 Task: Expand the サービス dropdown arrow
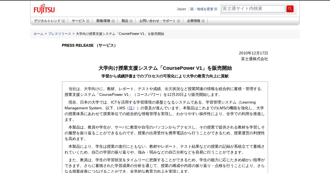tap(88, 21)
